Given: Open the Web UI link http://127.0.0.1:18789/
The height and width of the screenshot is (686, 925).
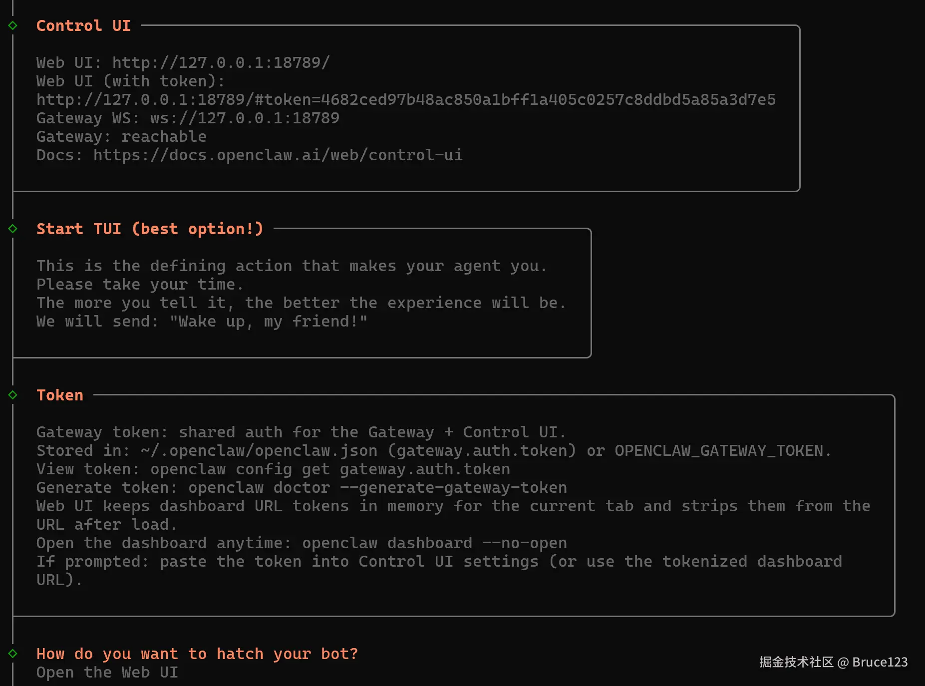Looking at the screenshot, I should tap(221, 62).
